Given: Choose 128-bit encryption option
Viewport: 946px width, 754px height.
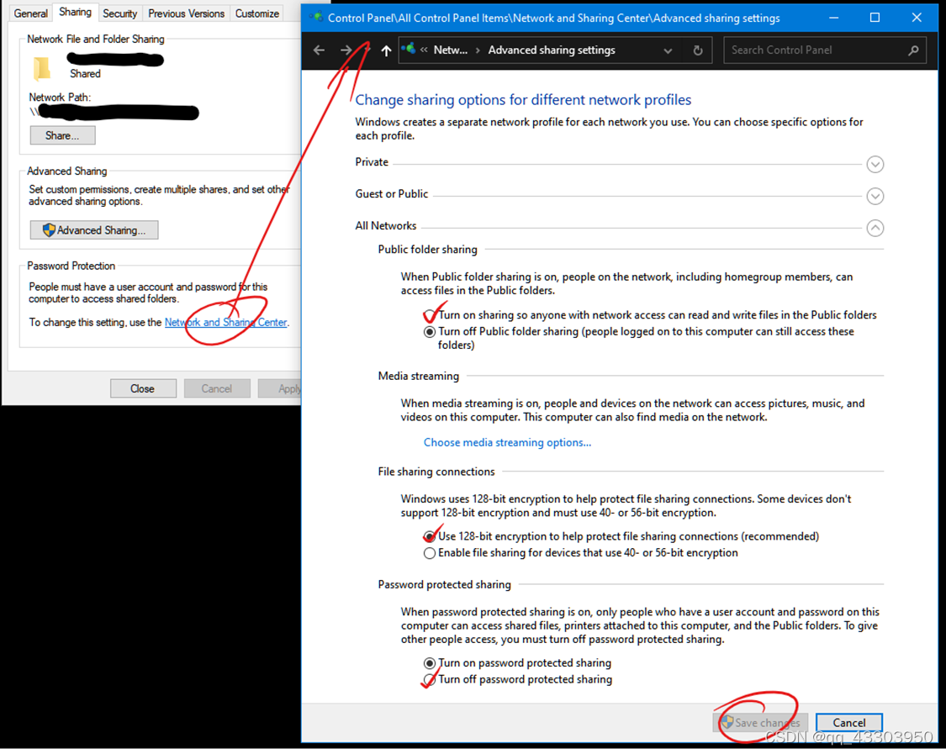Looking at the screenshot, I should (430, 537).
